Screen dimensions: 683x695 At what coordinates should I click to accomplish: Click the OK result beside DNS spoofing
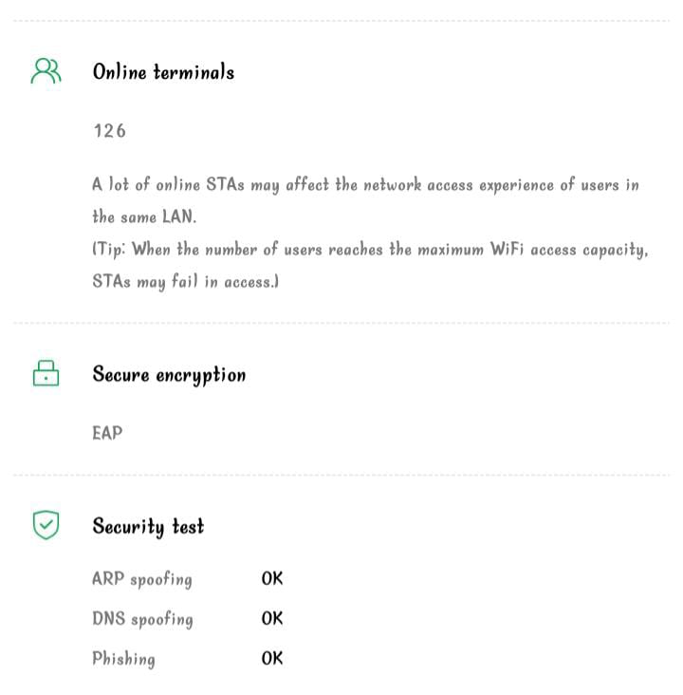[272, 619]
